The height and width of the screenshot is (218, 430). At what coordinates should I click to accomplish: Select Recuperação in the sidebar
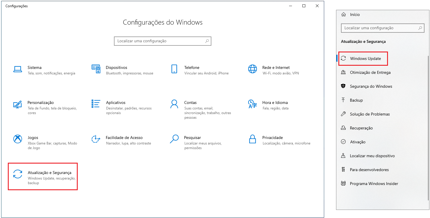click(361, 128)
